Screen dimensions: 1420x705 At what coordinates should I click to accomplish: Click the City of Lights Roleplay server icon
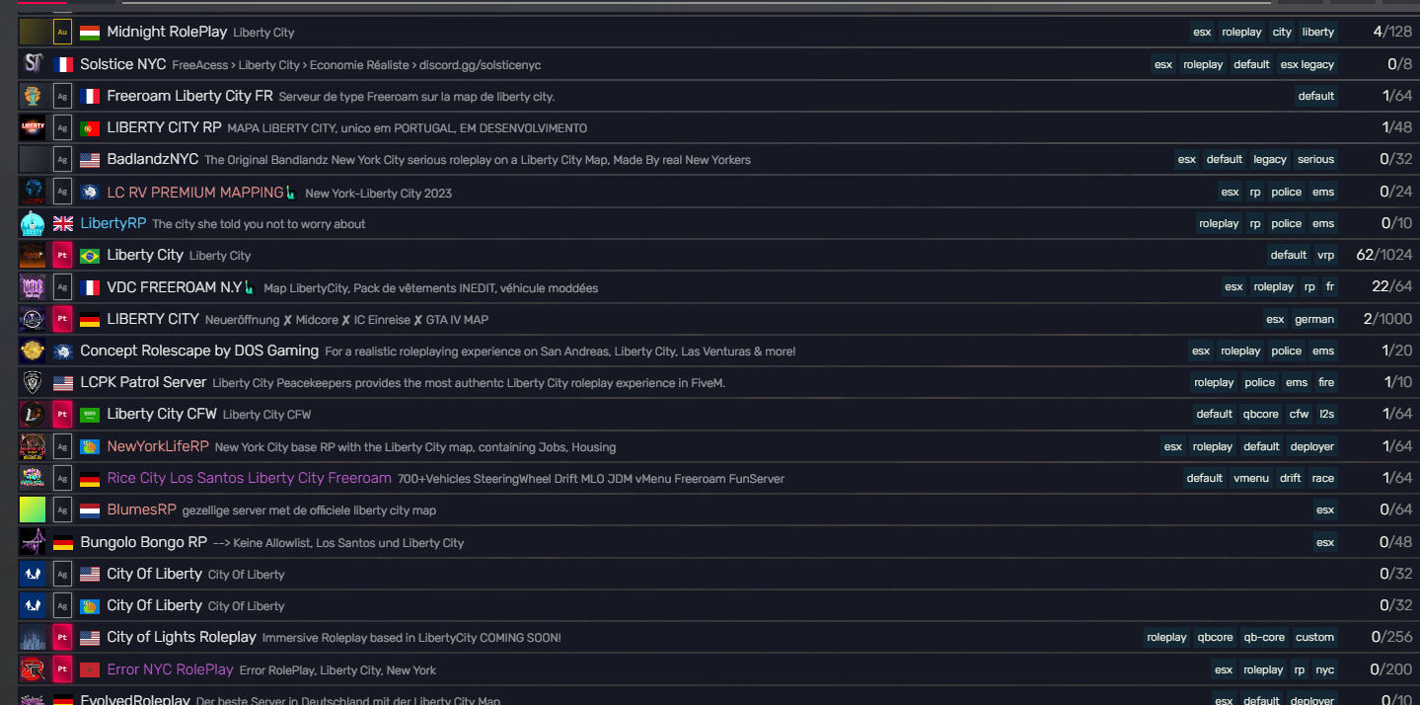pyautogui.click(x=33, y=637)
